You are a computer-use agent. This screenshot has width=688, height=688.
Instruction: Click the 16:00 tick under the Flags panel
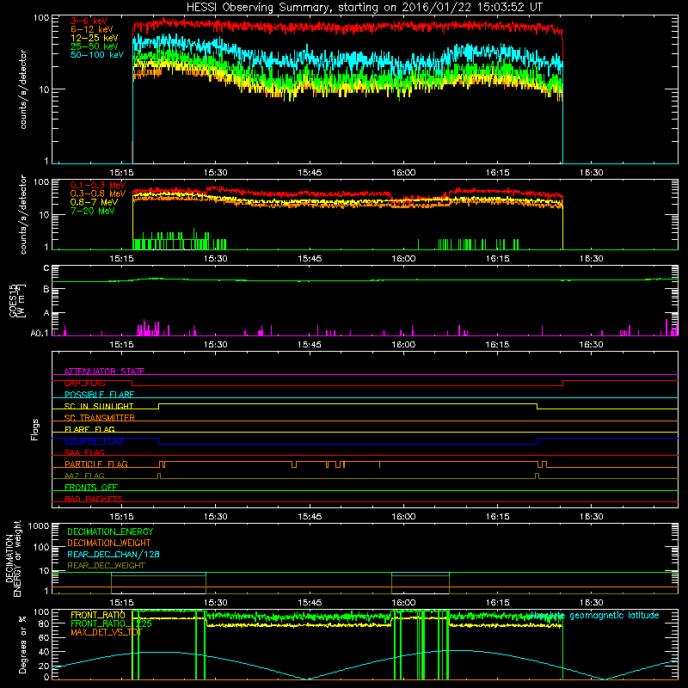403,517
